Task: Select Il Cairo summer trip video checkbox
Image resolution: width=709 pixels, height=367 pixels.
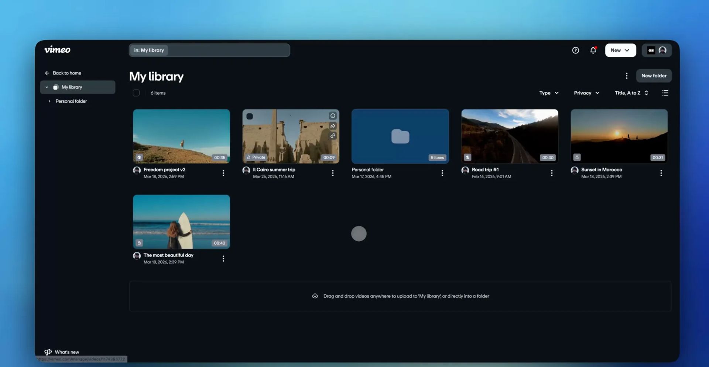Action: pos(250,116)
